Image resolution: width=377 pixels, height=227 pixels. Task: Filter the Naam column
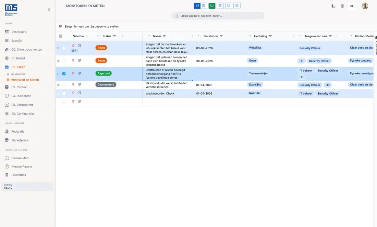tap(164, 36)
